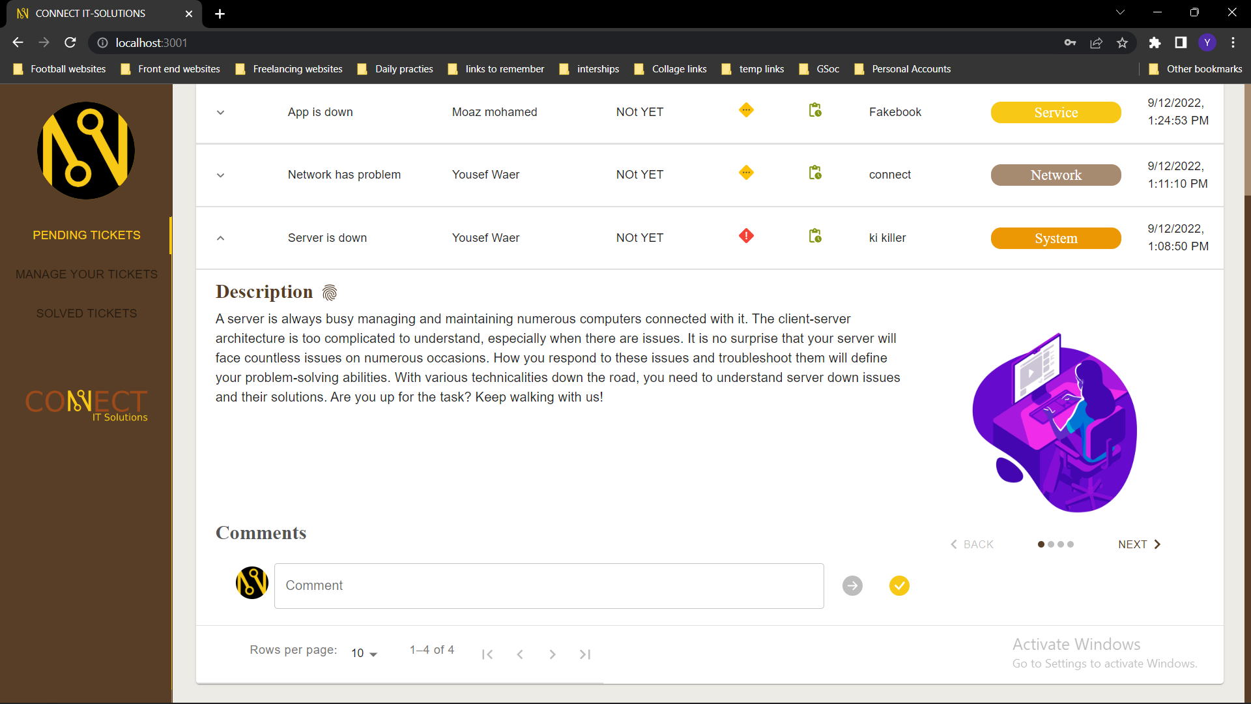Click fingerprint icon next to Description heading

coord(330,293)
